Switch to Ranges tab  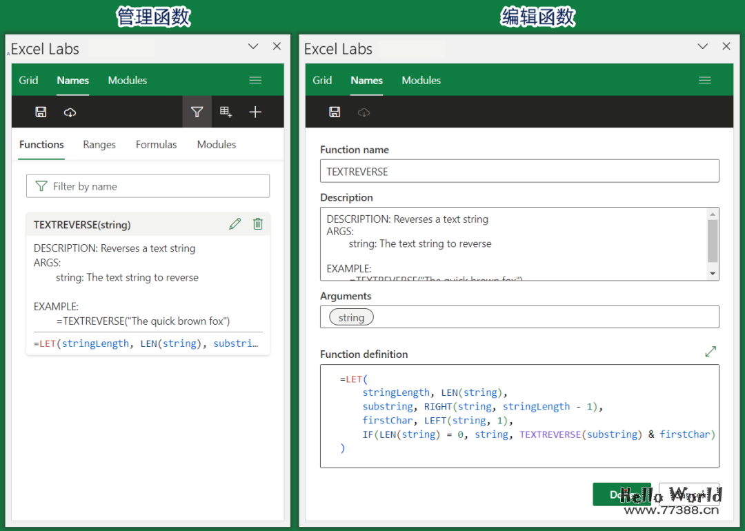(99, 144)
